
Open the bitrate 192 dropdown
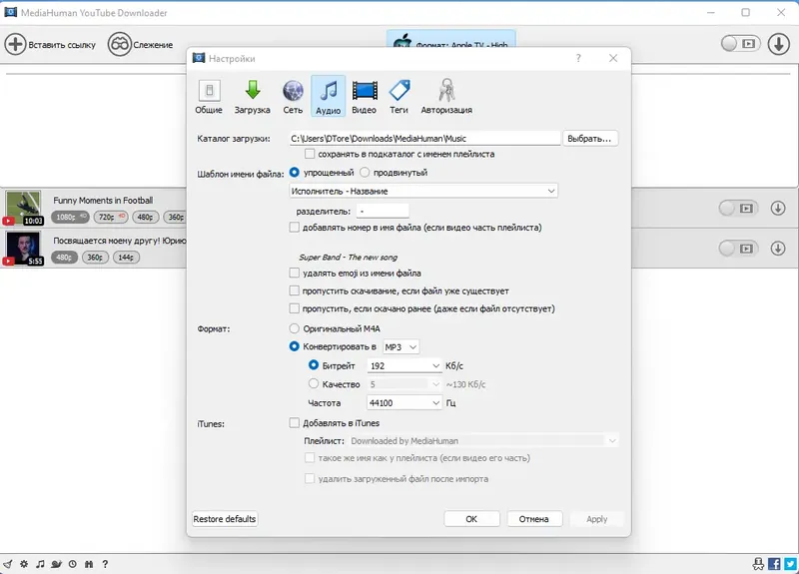coord(404,365)
